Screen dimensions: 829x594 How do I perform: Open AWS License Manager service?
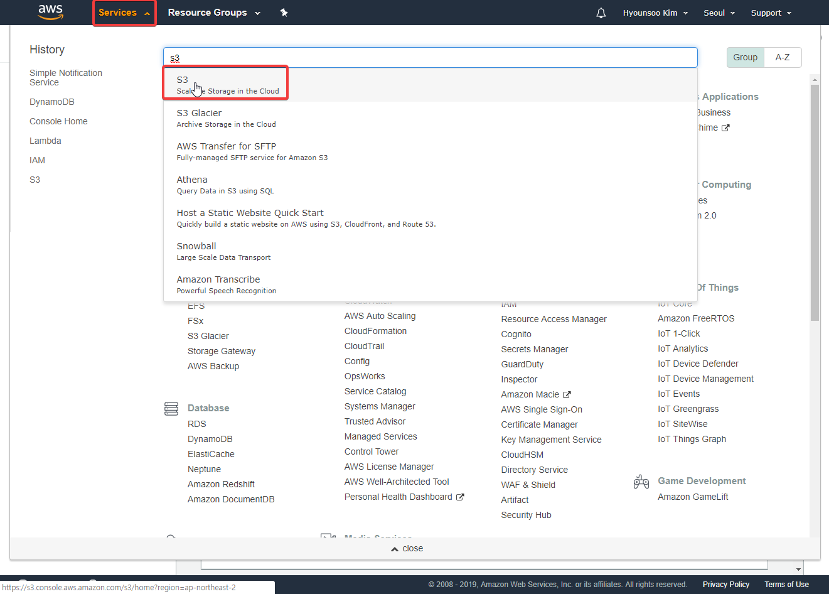point(389,467)
